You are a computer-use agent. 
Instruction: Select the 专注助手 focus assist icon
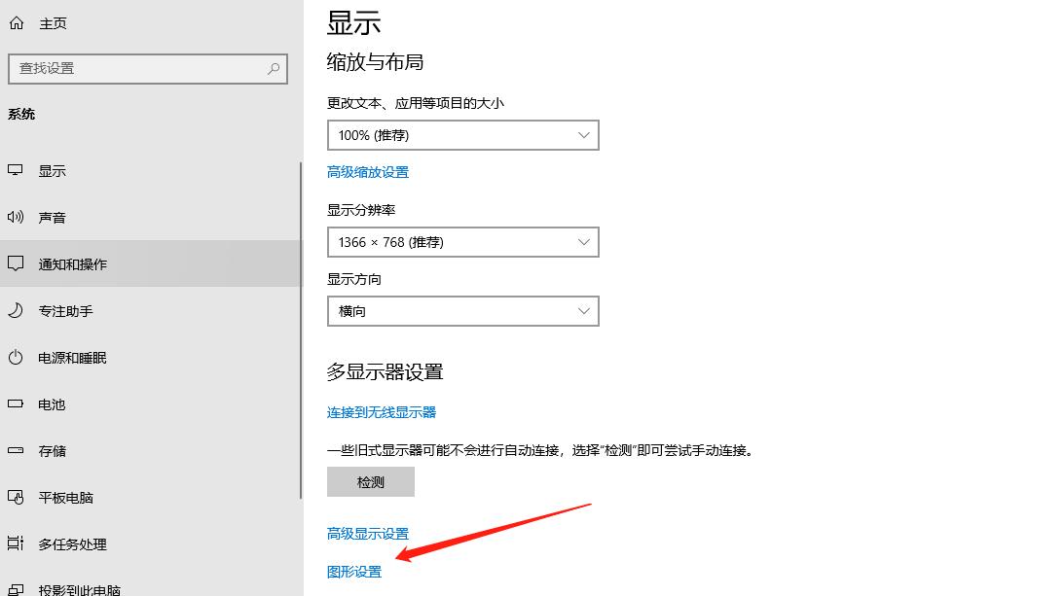tap(16, 310)
